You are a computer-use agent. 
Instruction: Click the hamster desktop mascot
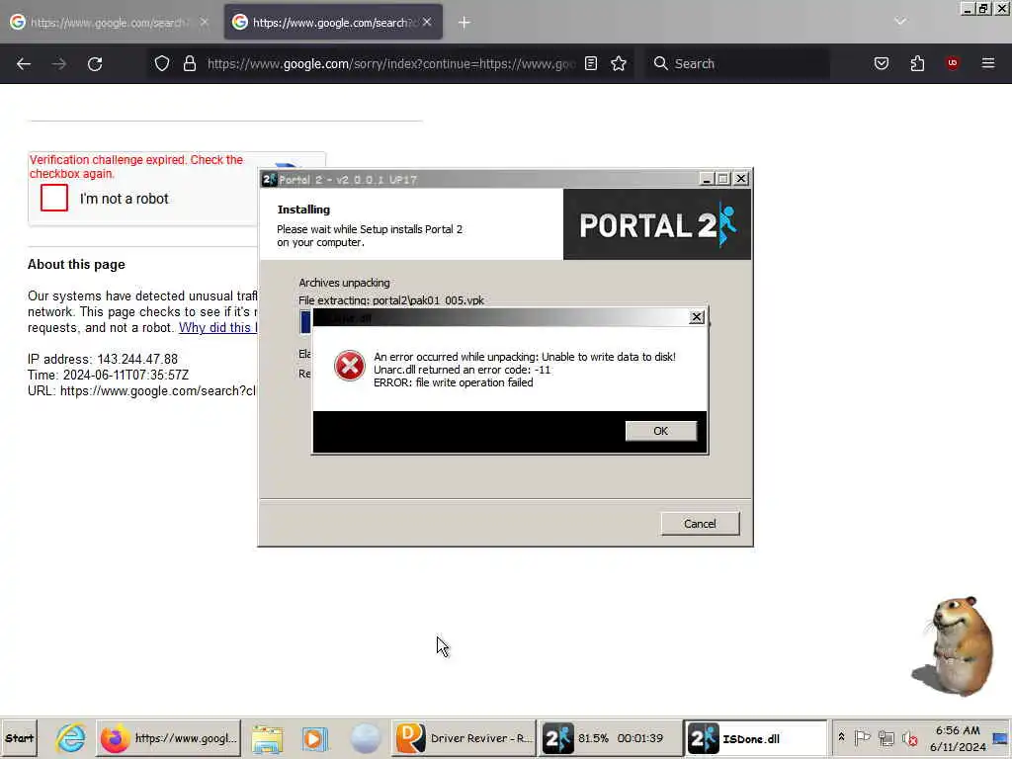[x=954, y=646]
